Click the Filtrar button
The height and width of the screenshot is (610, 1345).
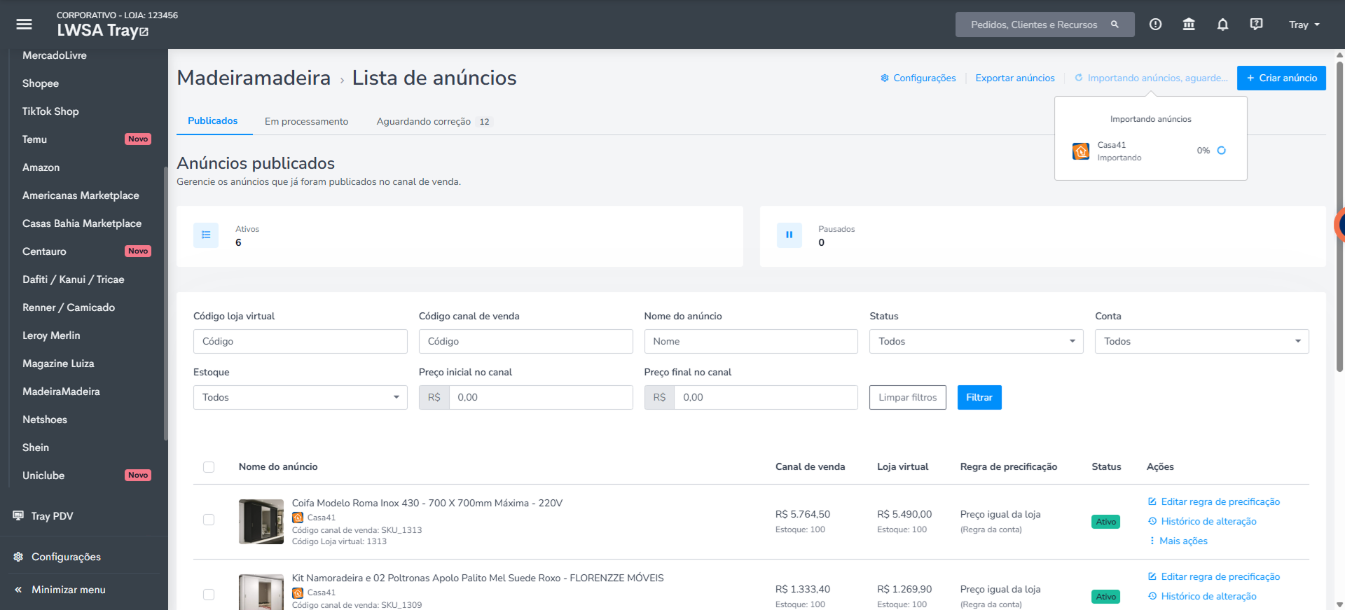pos(979,397)
